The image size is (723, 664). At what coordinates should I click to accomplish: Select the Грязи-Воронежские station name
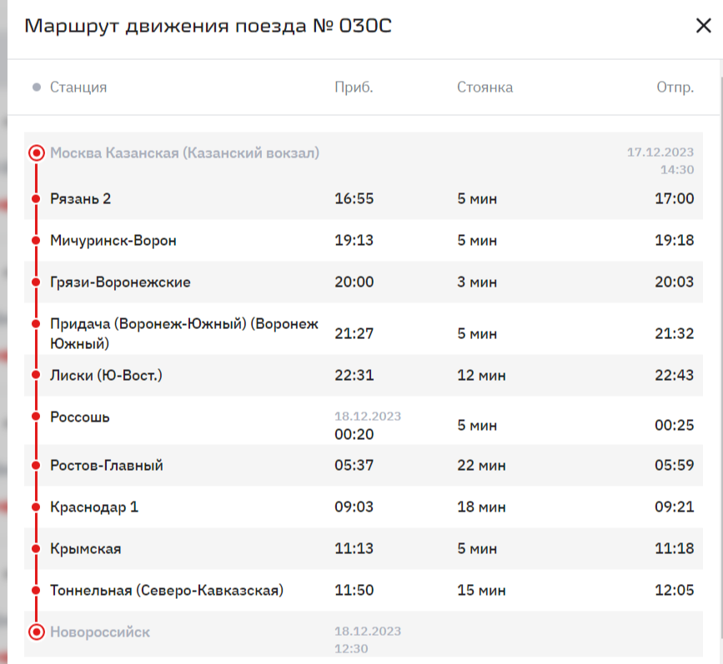tap(120, 282)
